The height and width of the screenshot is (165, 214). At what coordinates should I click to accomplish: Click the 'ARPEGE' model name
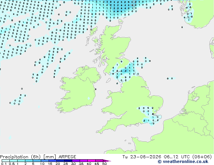coord(67,157)
